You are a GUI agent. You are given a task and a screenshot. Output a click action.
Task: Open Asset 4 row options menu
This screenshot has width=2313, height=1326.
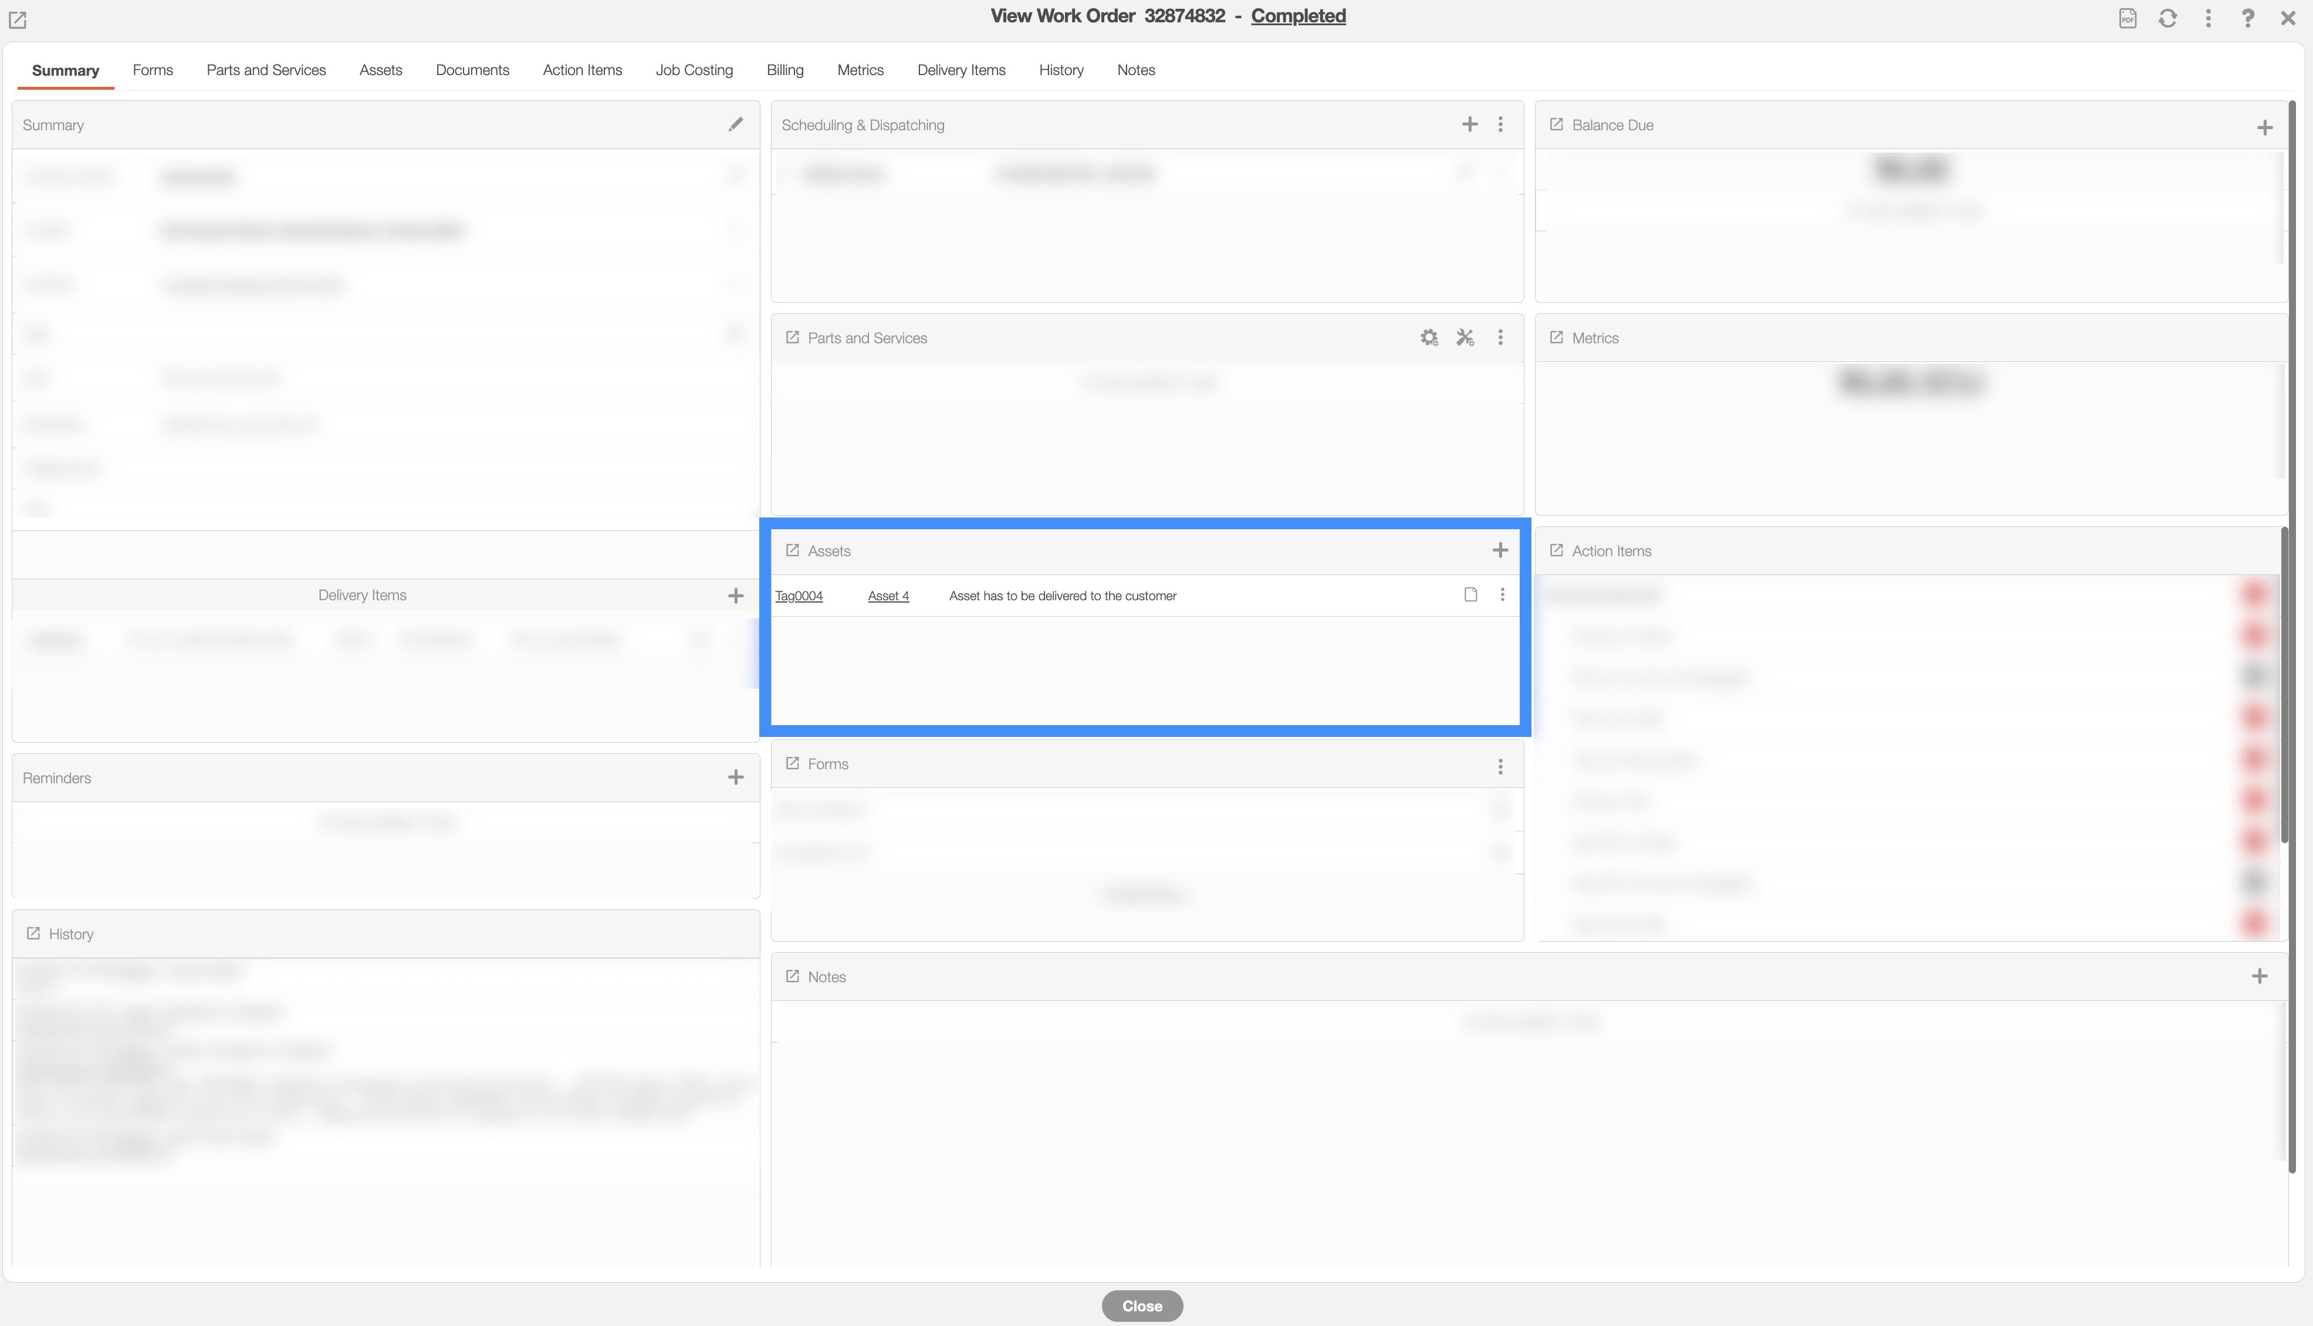coord(1502,595)
